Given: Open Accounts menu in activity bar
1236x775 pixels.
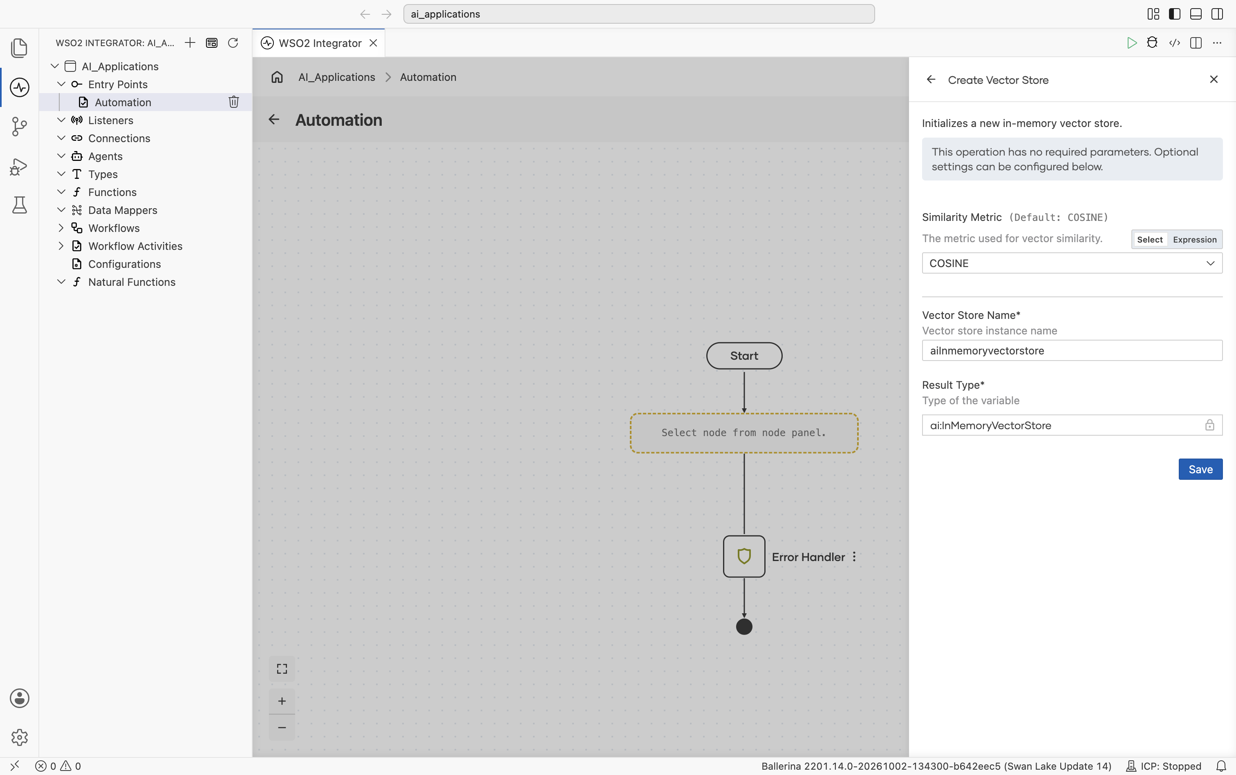Looking at the screenshot, I should pyautogui.click(x=19, y=698).
